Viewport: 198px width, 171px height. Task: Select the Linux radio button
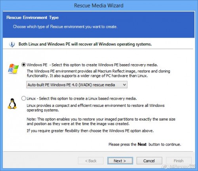pos(24,99)
